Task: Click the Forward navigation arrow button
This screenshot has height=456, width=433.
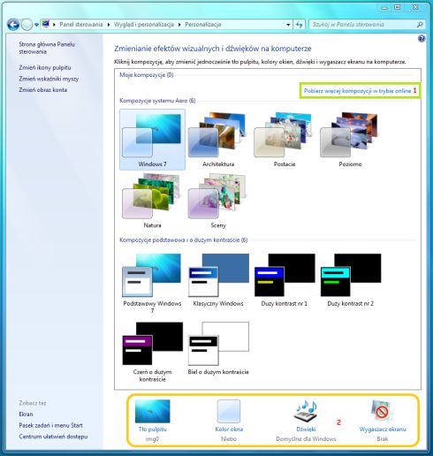Action: 27,25
